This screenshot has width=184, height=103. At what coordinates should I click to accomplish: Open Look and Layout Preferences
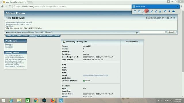click(15, 59)
